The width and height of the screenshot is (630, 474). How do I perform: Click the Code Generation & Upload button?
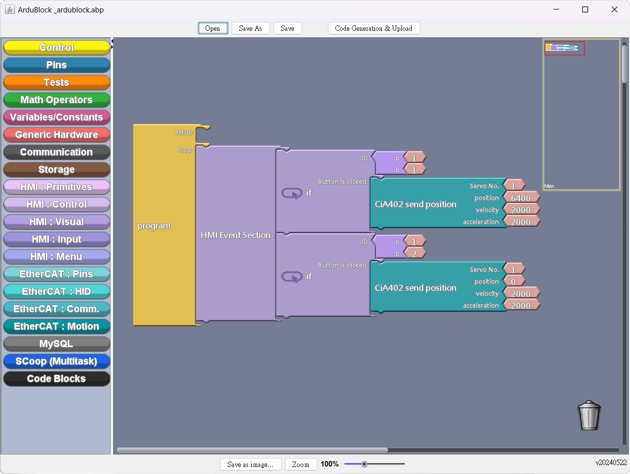pos(374,28)
